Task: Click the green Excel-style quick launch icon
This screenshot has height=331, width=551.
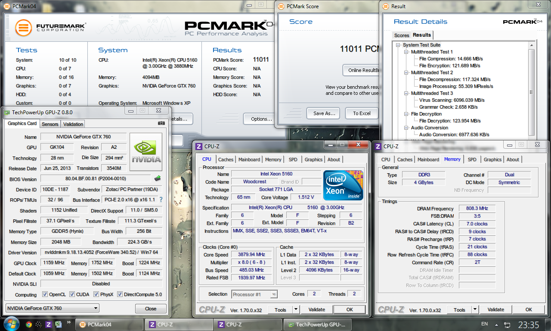Action: tap(59, 325)
